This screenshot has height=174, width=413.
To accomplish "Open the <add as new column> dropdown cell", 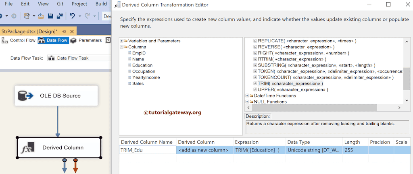I will tap(204, 150).
